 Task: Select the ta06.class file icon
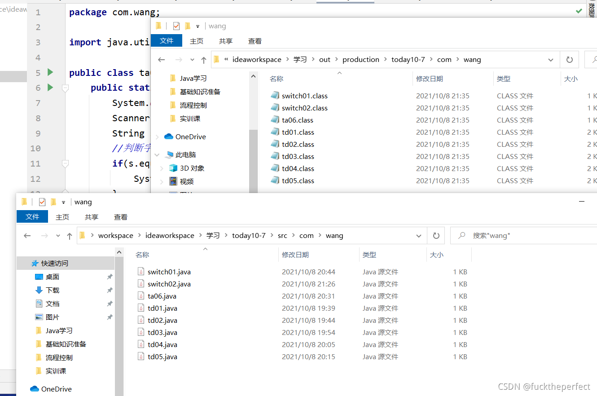[x=275, y=120]
